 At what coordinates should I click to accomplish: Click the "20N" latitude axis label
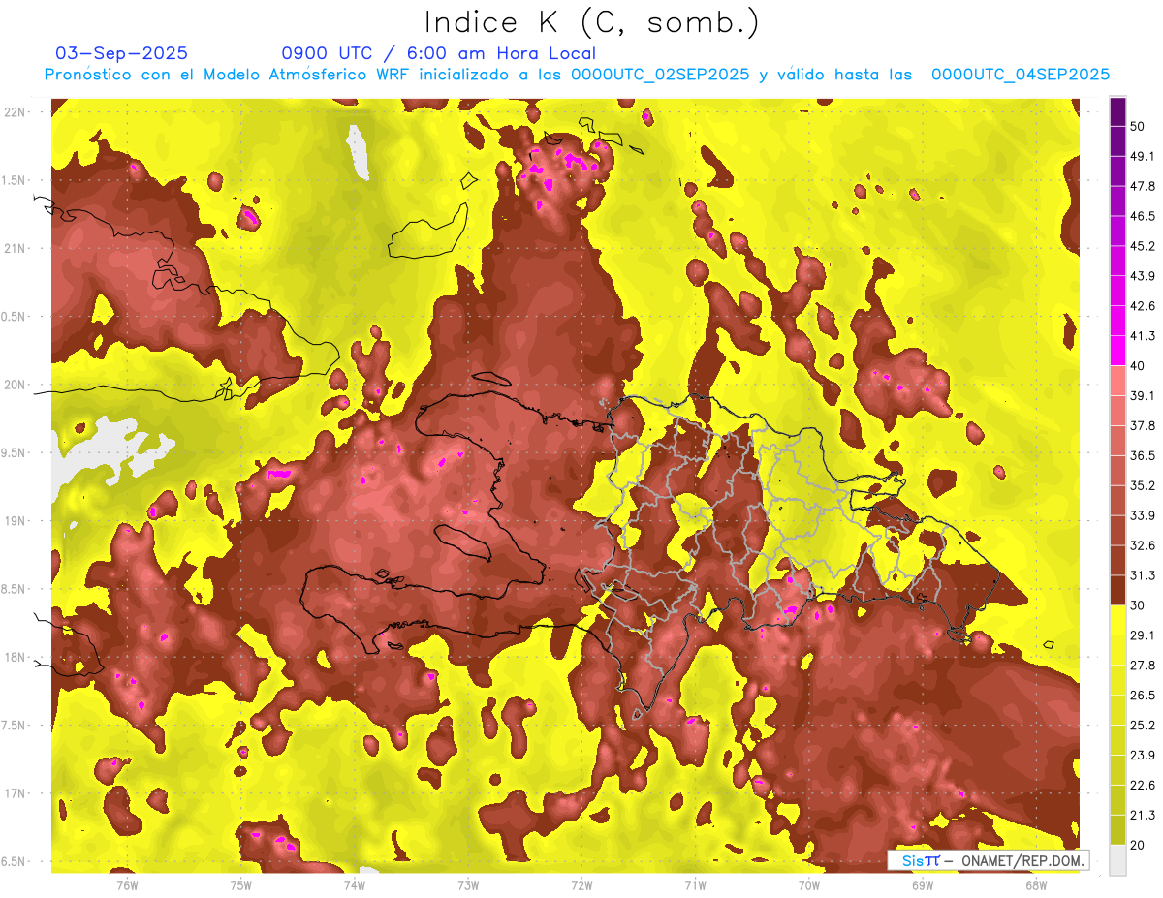coord(15,386)
